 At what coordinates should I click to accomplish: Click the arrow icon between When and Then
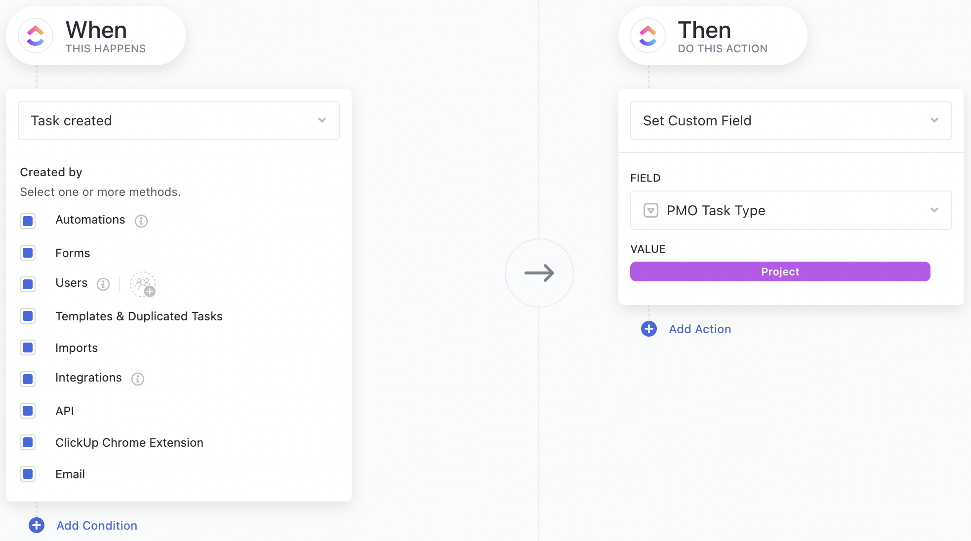[539, 272]
